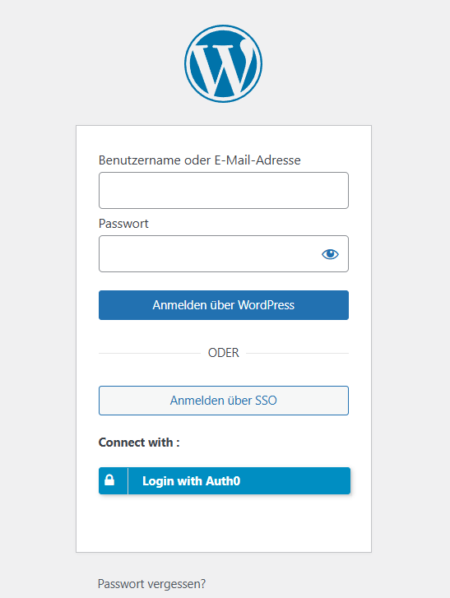This screenshot has width=450, height=598.
Task: Click the Auth0 text in login button
Action: pyautogui.click(x=223, y=481)
